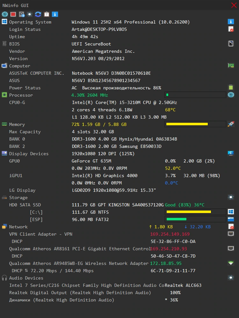Click 'Intel(R) HD Graphics 4000' text

pyautogui.click(x=105, y=176)
